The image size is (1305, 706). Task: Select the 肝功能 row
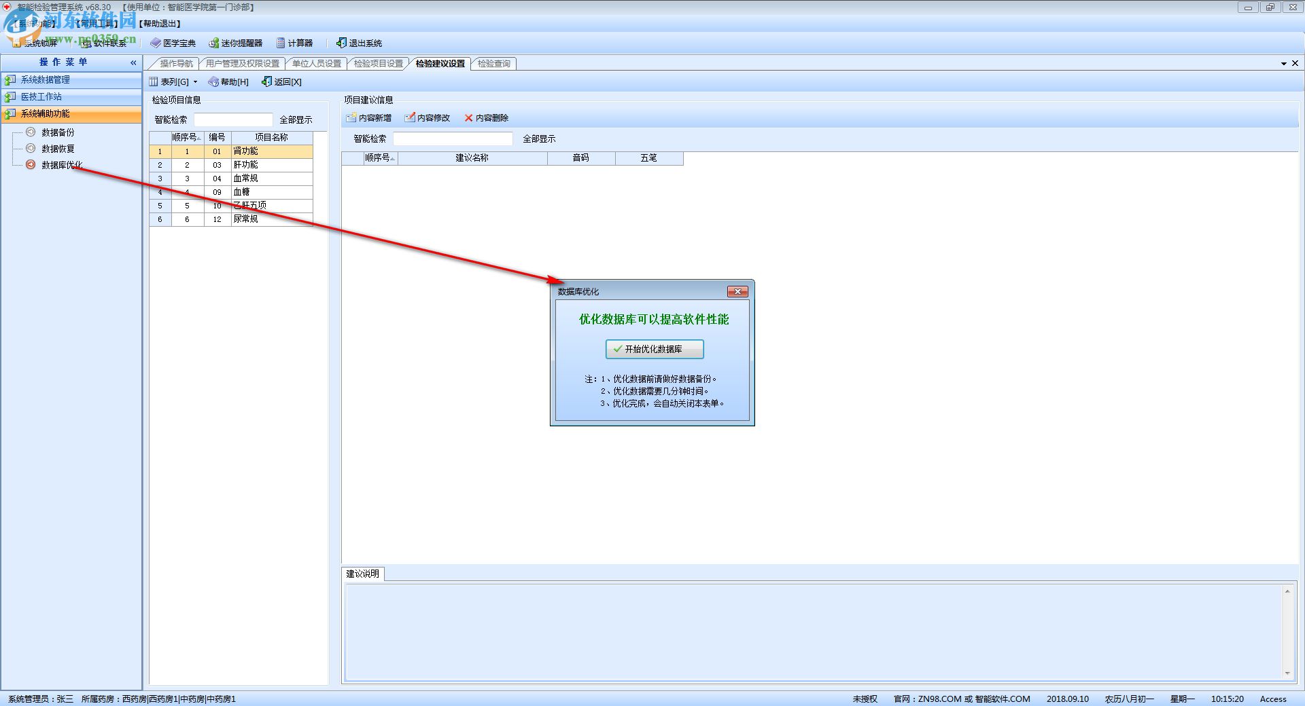[231, 165]
